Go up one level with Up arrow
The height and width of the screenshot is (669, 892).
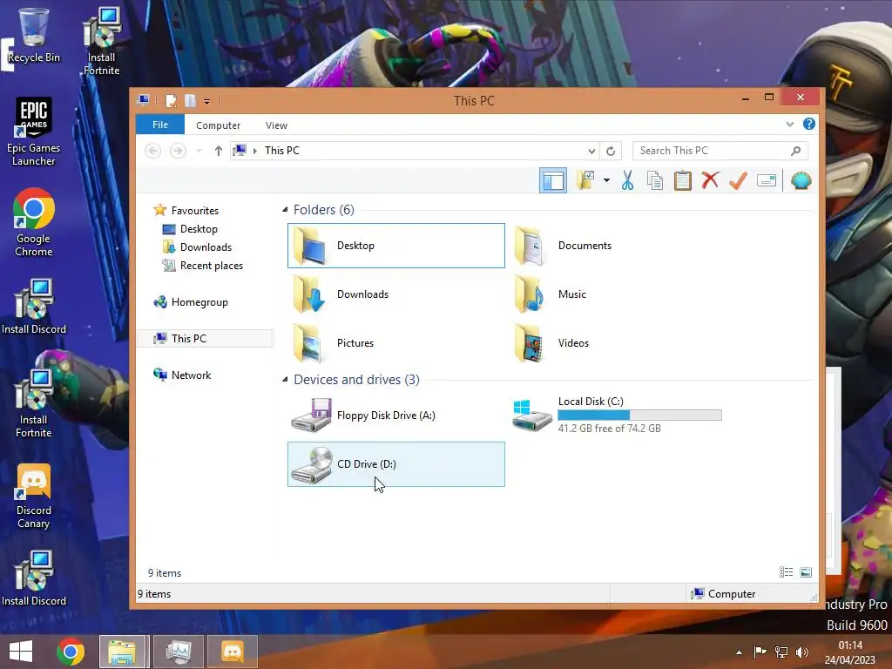[x=219, y=151]
